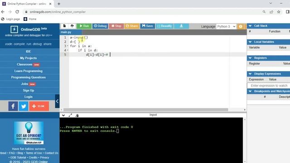Click the editor scrollbar right arrow

point(245,110)
